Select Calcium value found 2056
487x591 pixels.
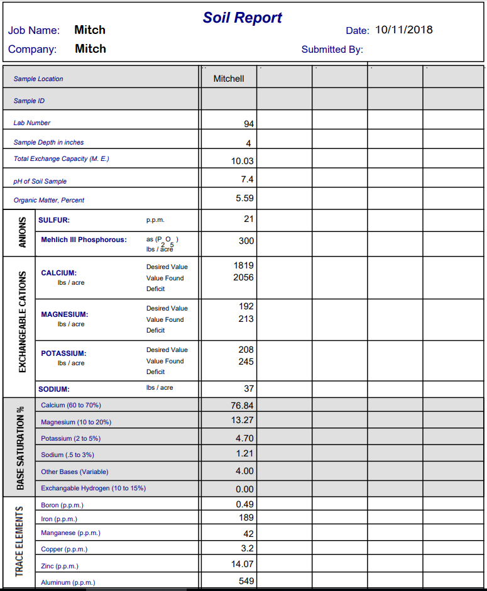coord(243,277)
